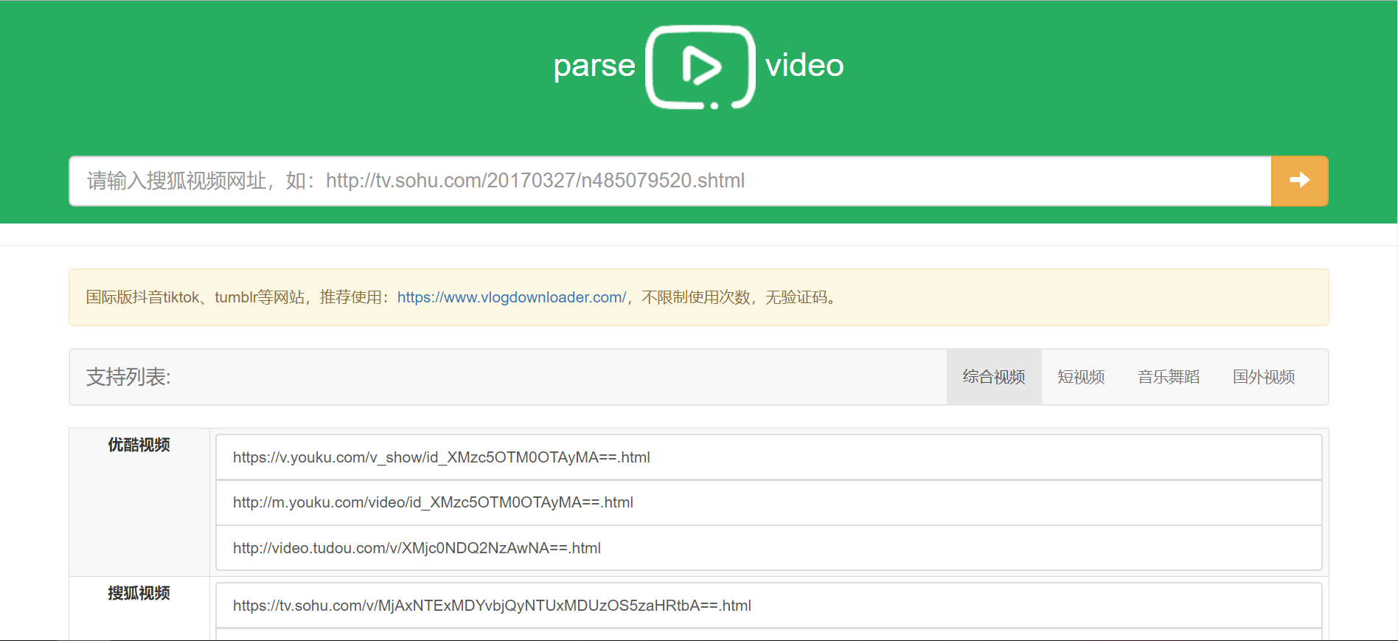Click the 'video' logo text

(804, 65)
